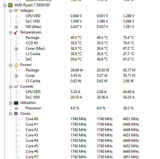Select the AMD Ryzen 7 5800X3D label

[32, 5]
